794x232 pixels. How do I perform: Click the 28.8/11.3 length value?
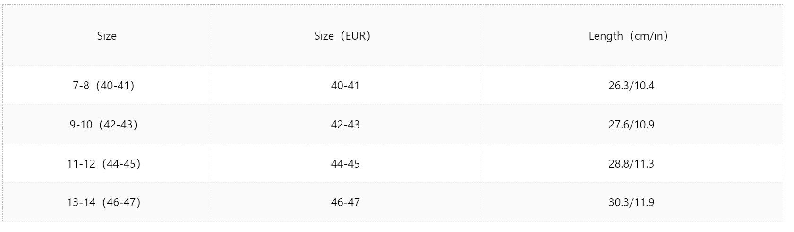(x=632, y=164)
